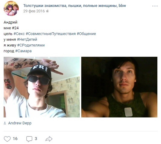Select the #СовместныеПутешествия hashtag
The image size is (161, 144).
point(51,34)
